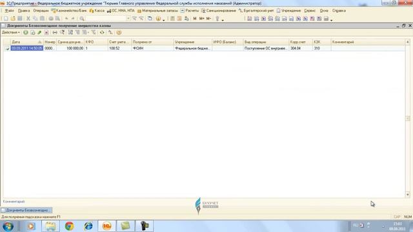
Task: Click the Cut scissors icon
Action: tap(28, 19)
